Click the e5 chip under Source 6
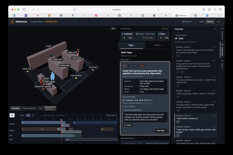 (x=178, y=122)
